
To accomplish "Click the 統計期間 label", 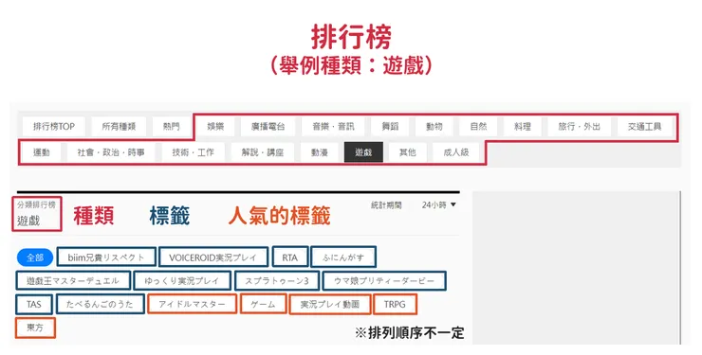I will [386, 205].
